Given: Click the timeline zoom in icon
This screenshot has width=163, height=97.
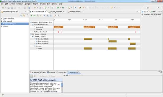Looking at the screenshot, I should (45, 16).
